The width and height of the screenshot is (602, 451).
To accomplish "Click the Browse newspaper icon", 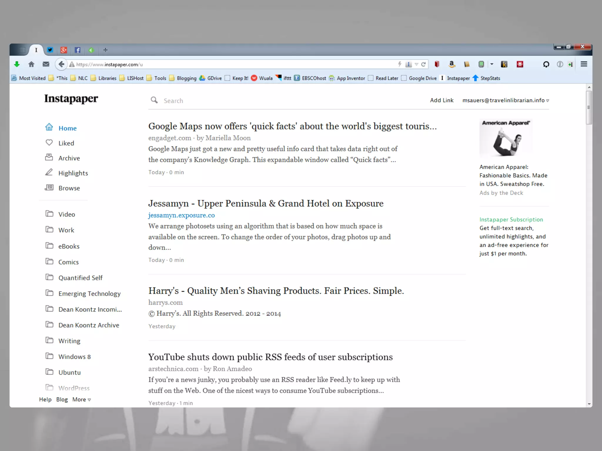I will click(49, 188).
